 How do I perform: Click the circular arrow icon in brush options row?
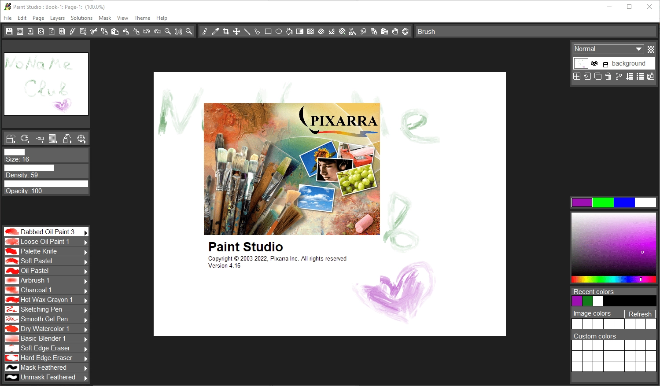click(x=25, y=139)
